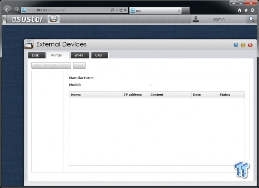Open the browser Home icon
This screenshot has height=188, width=259.
[x=240, y=10]
